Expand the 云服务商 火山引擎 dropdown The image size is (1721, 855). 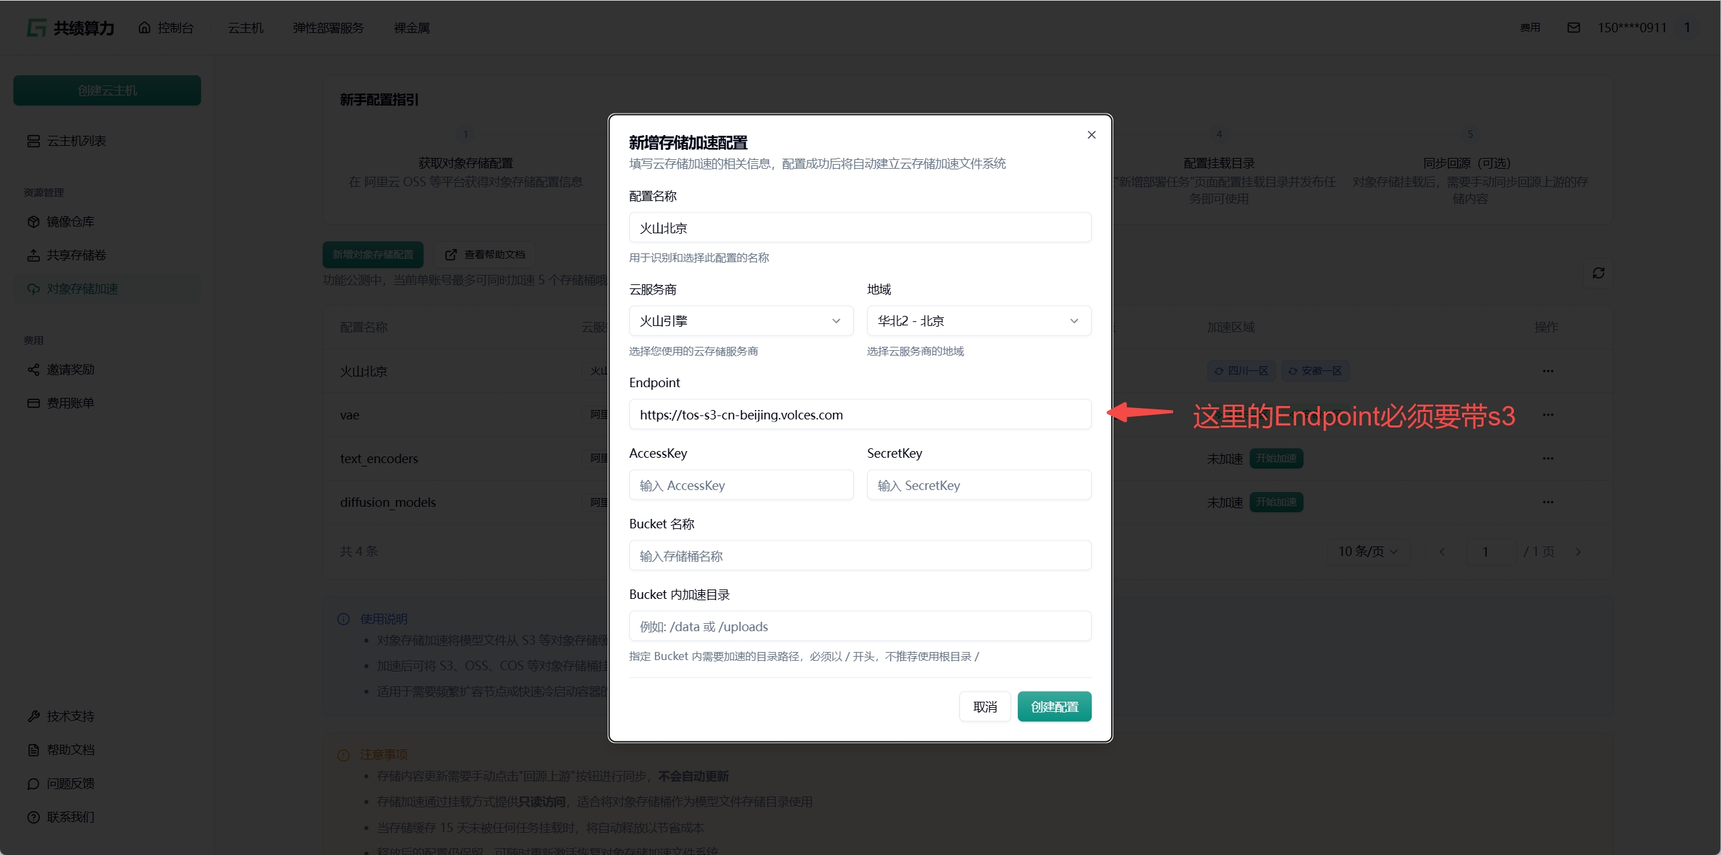[x=741, y=321]
